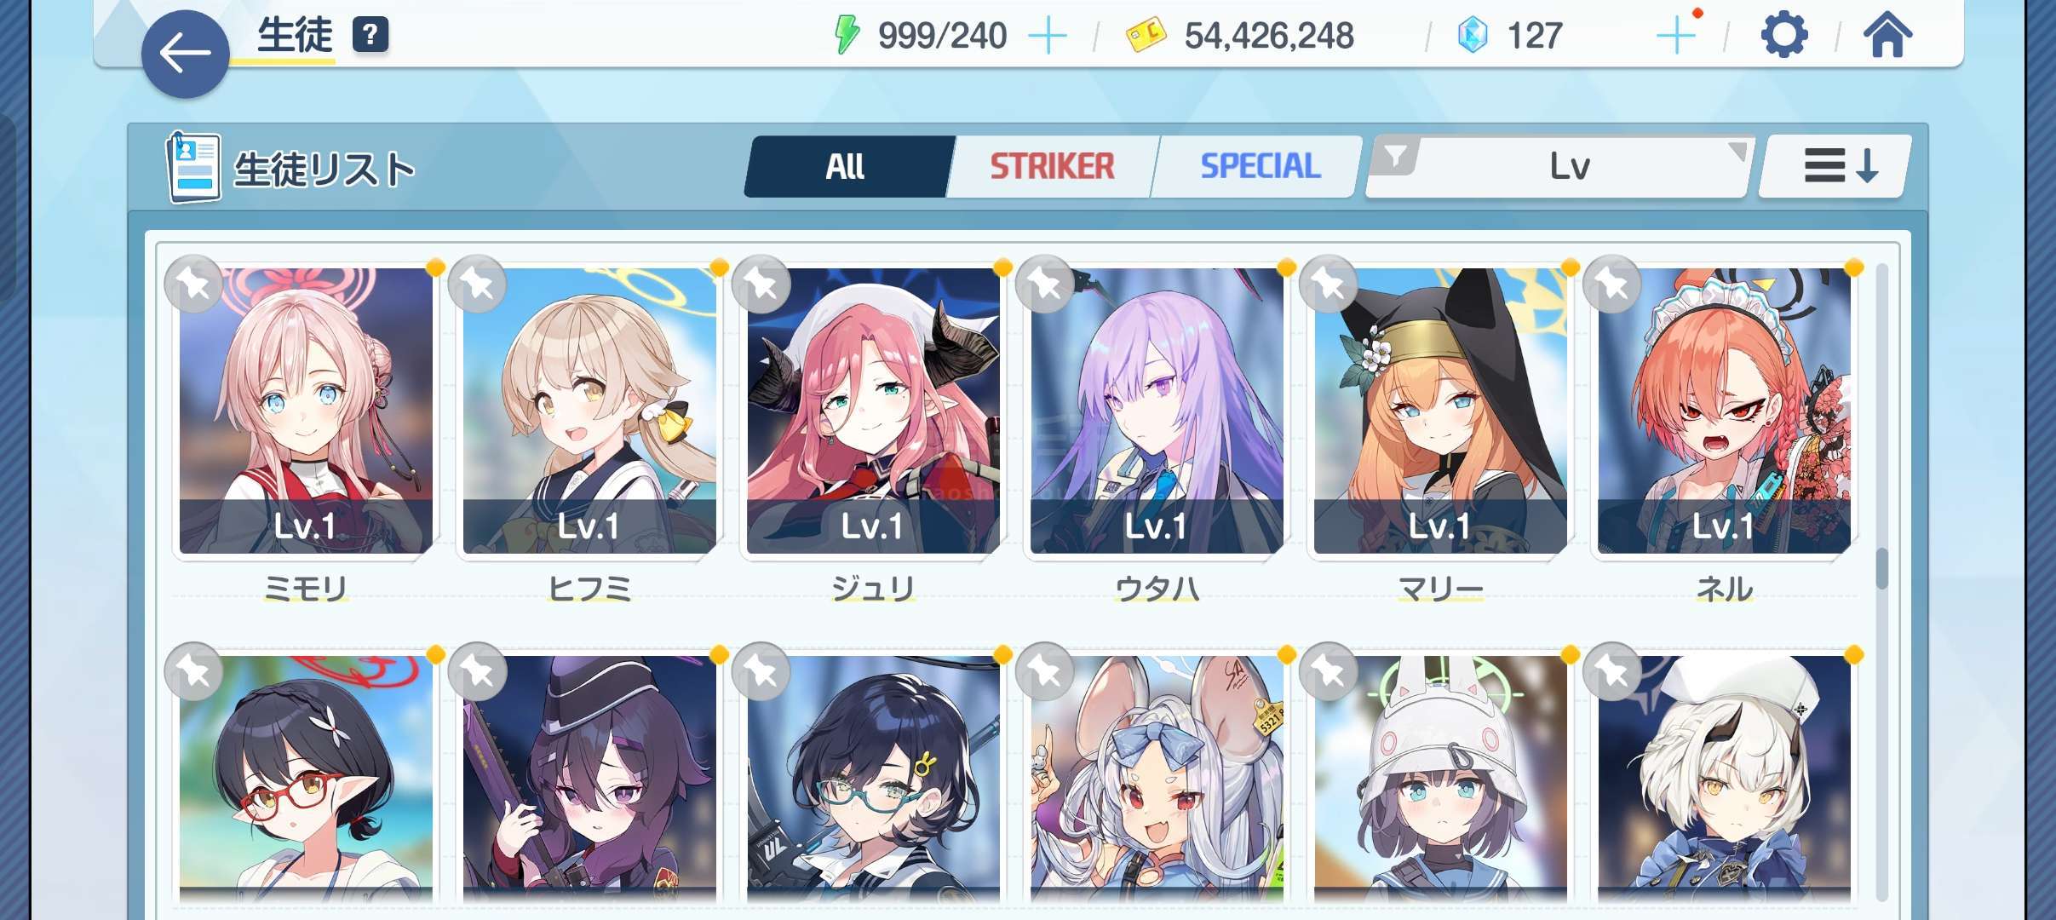The height and width of the screenshot is (920, 2056).
Task: Tap the back arrow button
Action: (x=185, y=54)
